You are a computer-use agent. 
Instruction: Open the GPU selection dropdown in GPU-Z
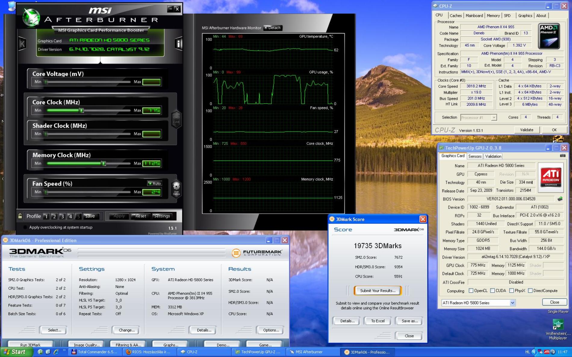point(512,303)
